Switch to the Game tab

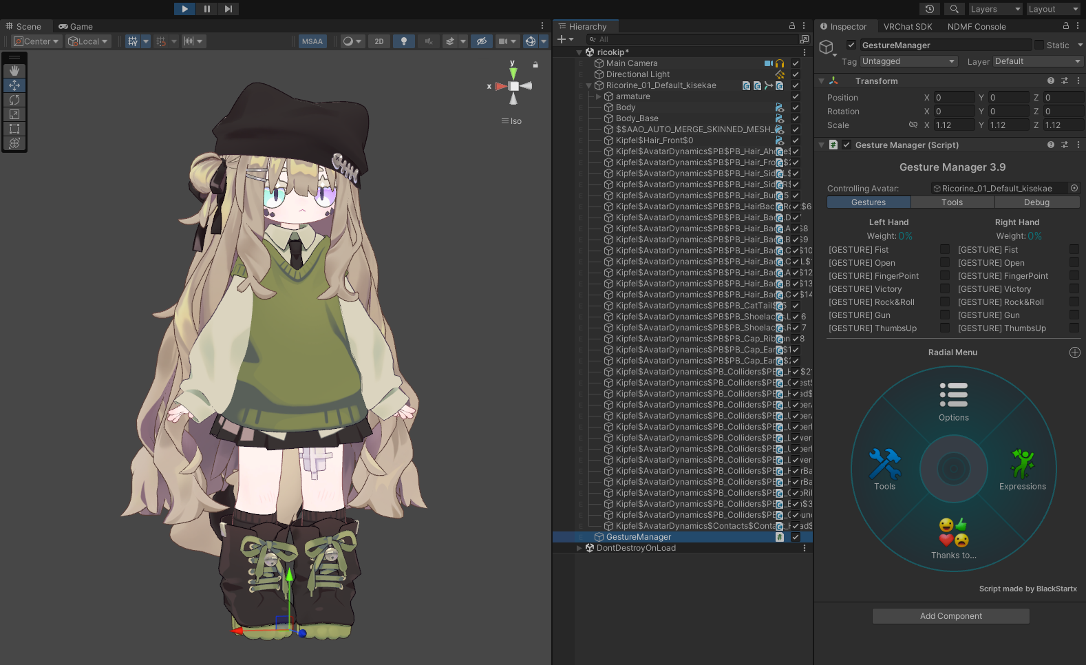(76, 26)
